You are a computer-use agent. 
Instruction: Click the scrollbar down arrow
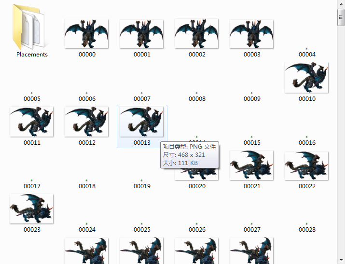341,260
